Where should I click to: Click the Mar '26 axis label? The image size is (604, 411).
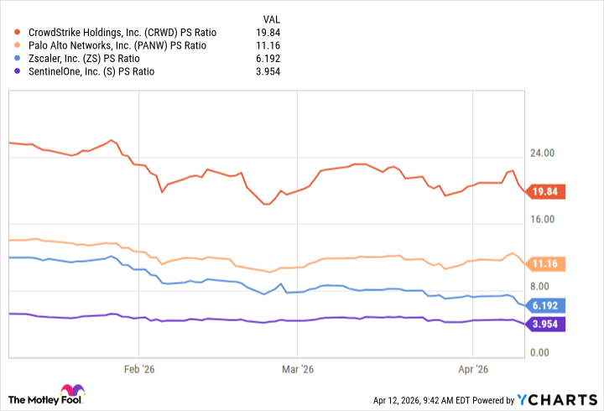point(298,369)
